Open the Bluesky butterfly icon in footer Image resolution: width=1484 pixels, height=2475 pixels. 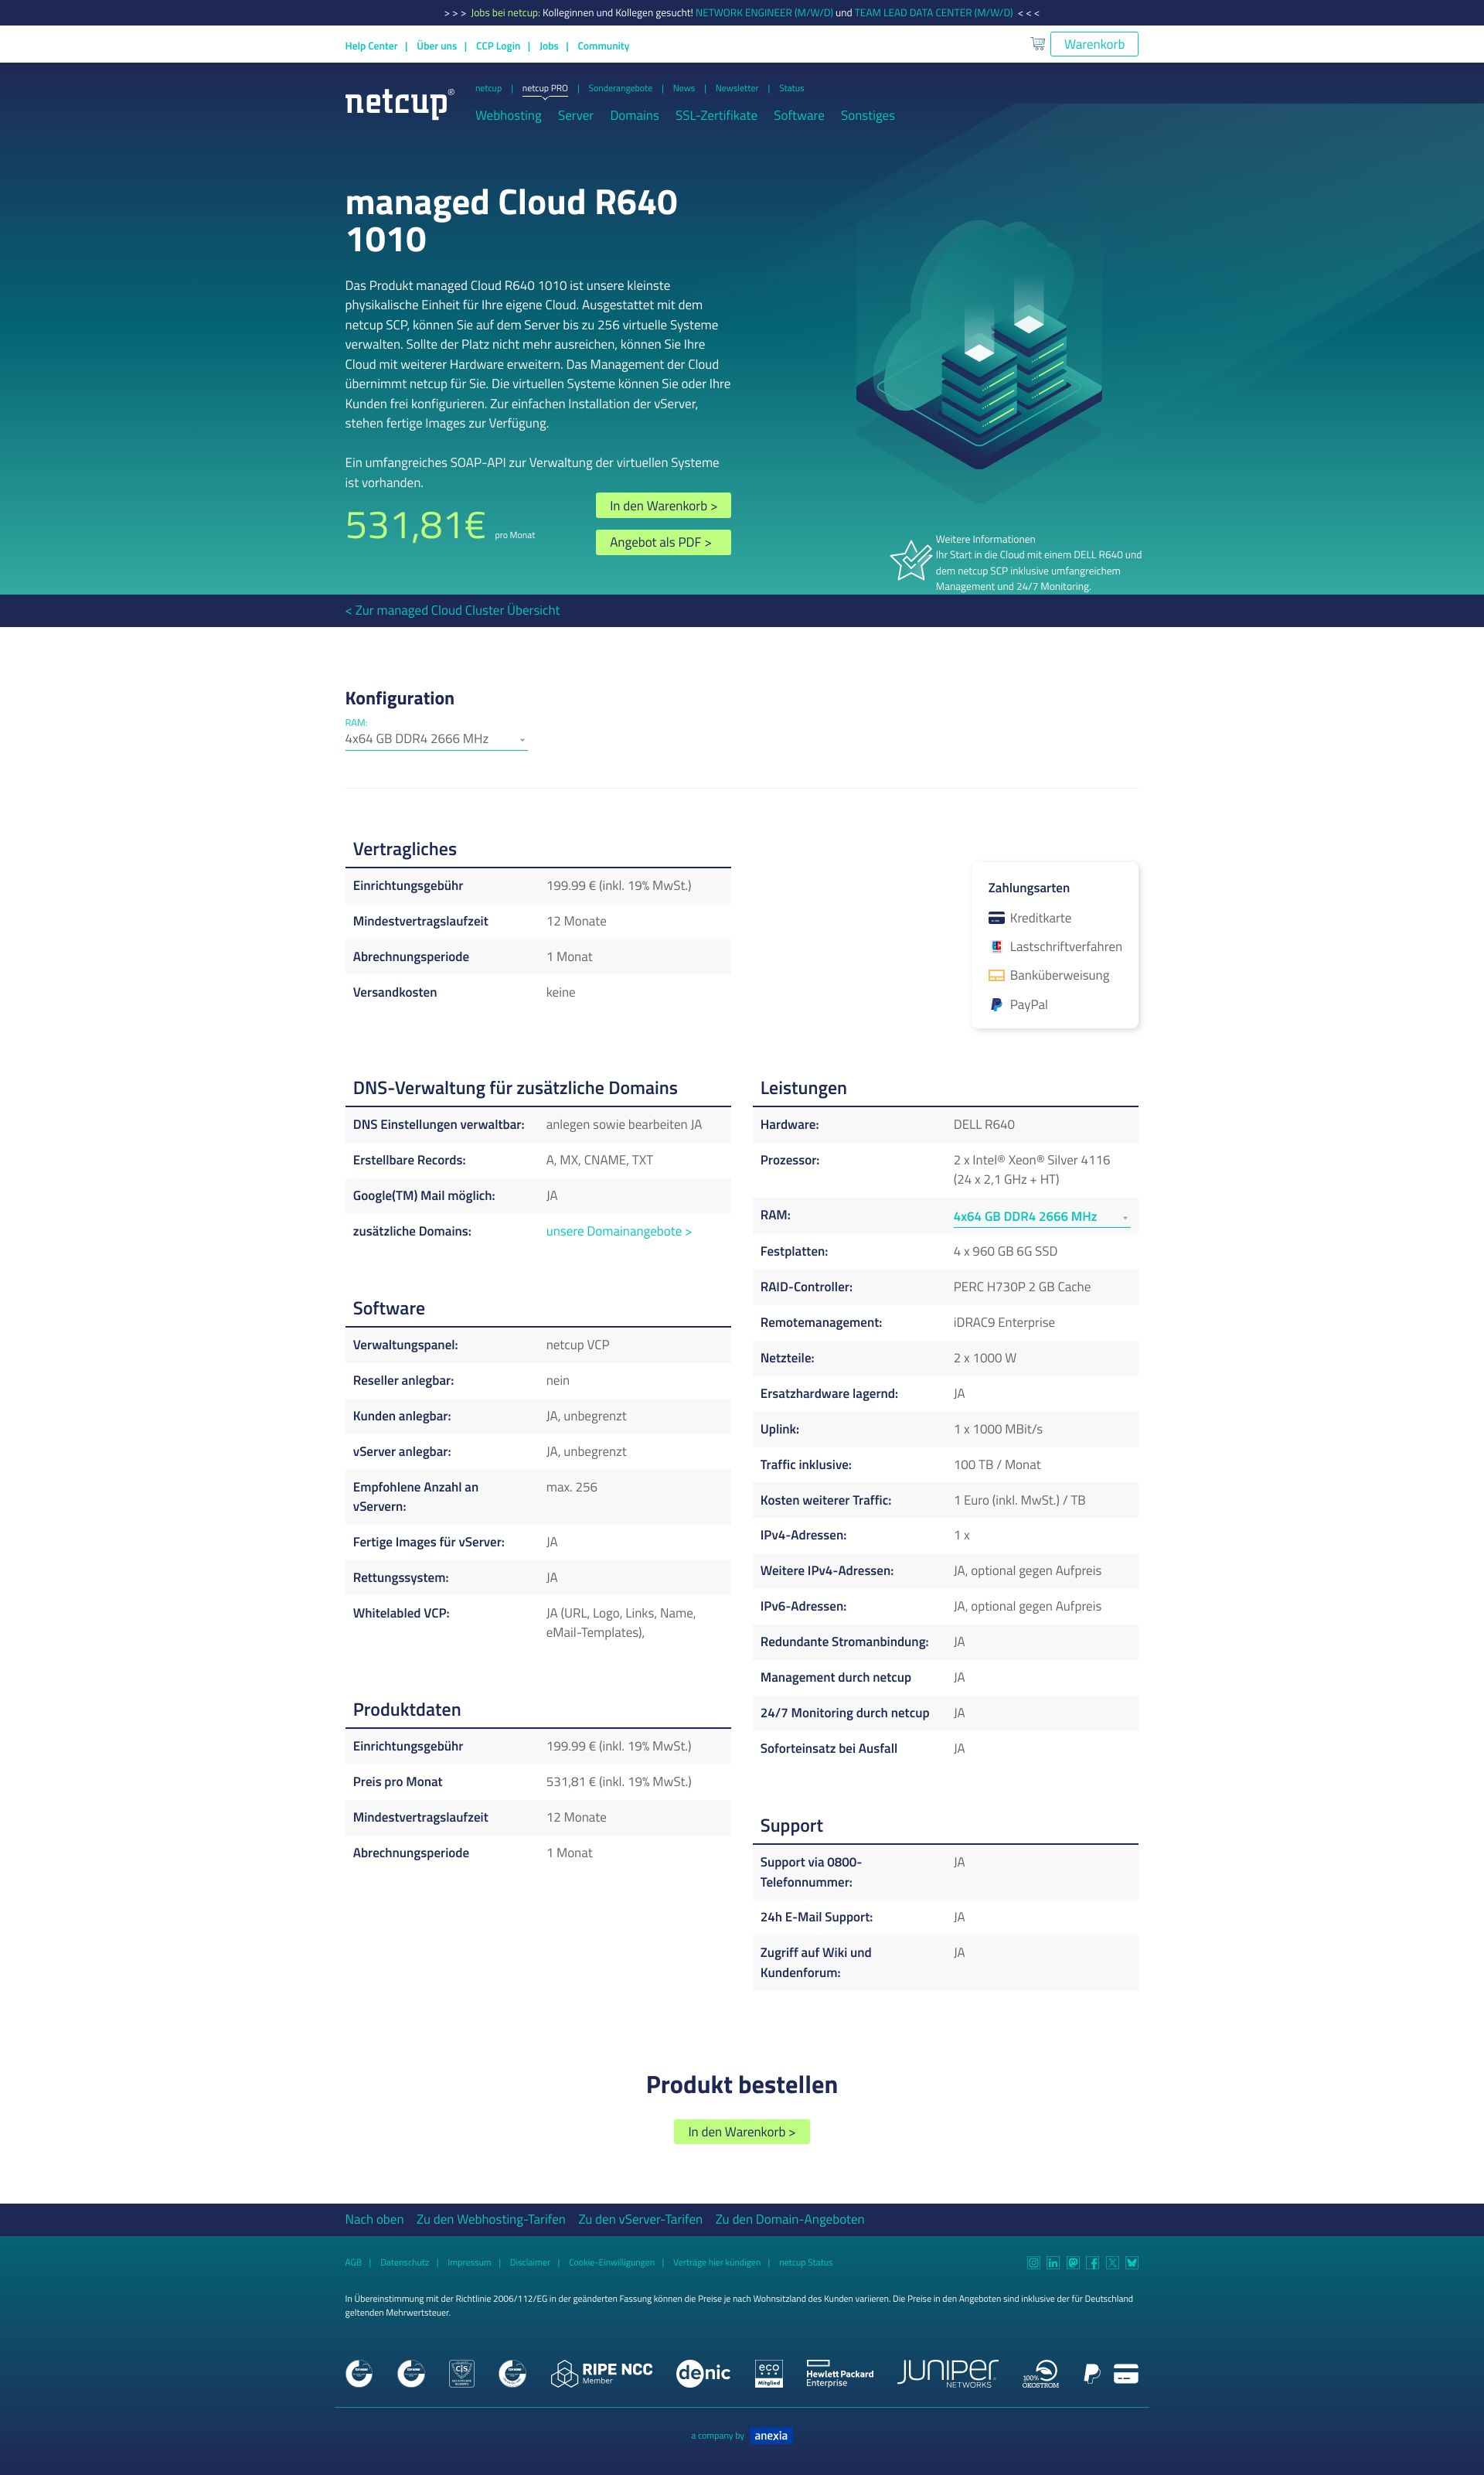tap(1132, 2263)
